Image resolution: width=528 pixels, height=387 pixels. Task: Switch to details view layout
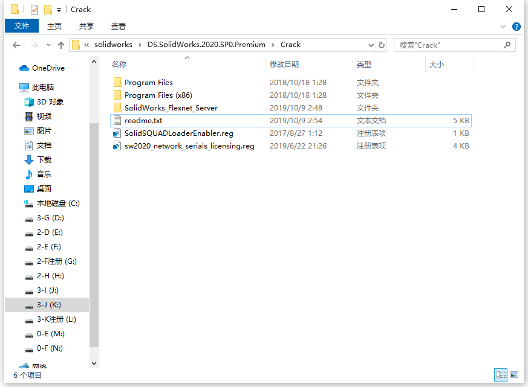pyautogui.click(x=501, y=375)
